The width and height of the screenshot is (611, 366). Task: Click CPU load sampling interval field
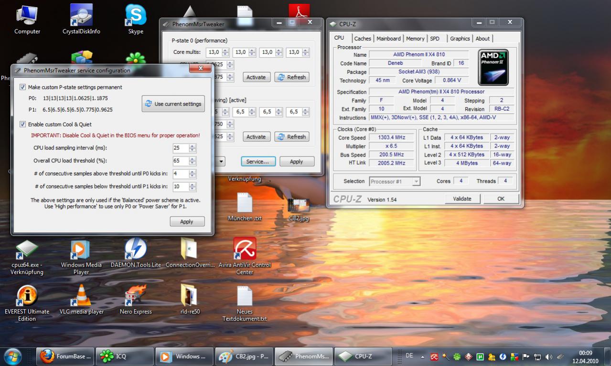(181, 148)
